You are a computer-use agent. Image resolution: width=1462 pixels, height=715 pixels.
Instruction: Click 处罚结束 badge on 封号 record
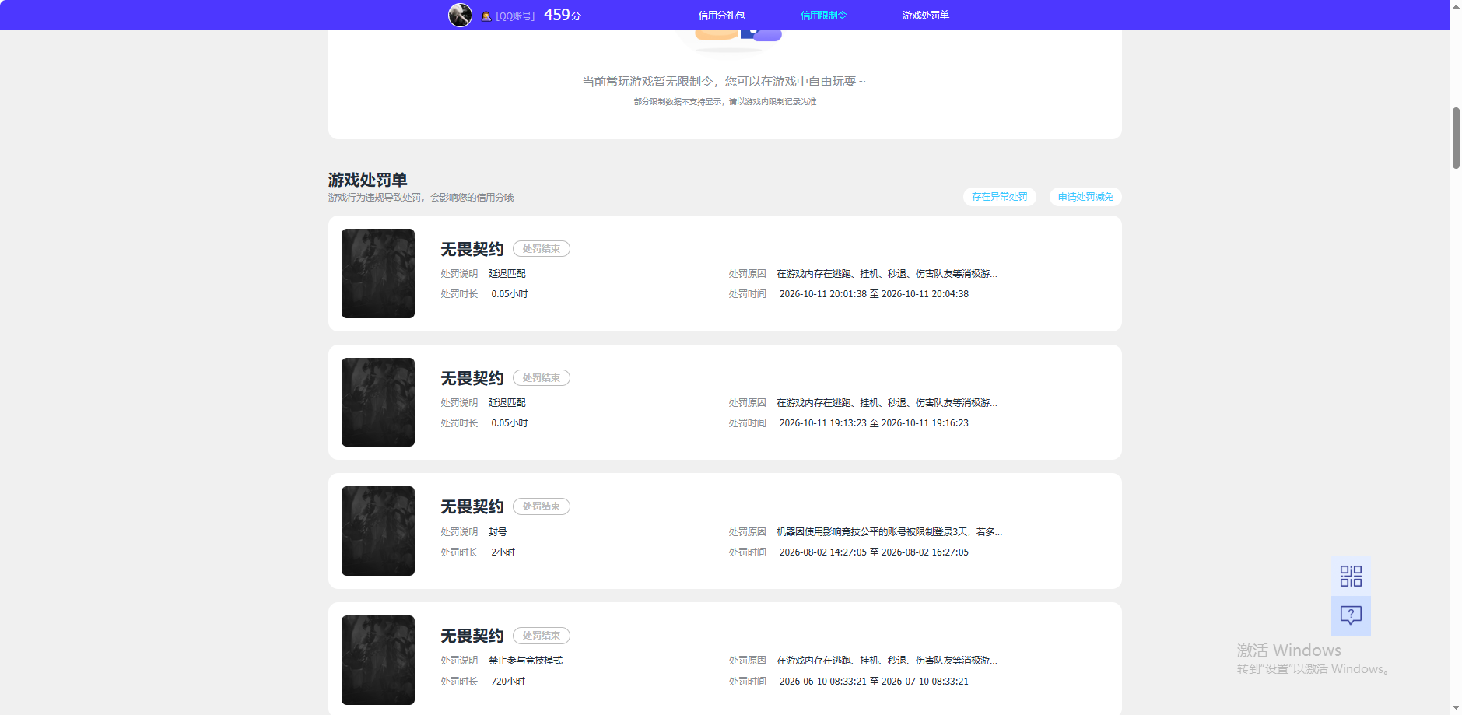542,506
